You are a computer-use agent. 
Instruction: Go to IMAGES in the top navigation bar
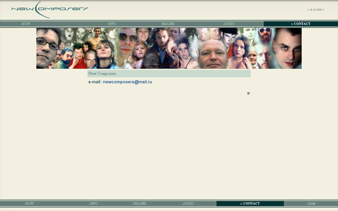point(168,24)
